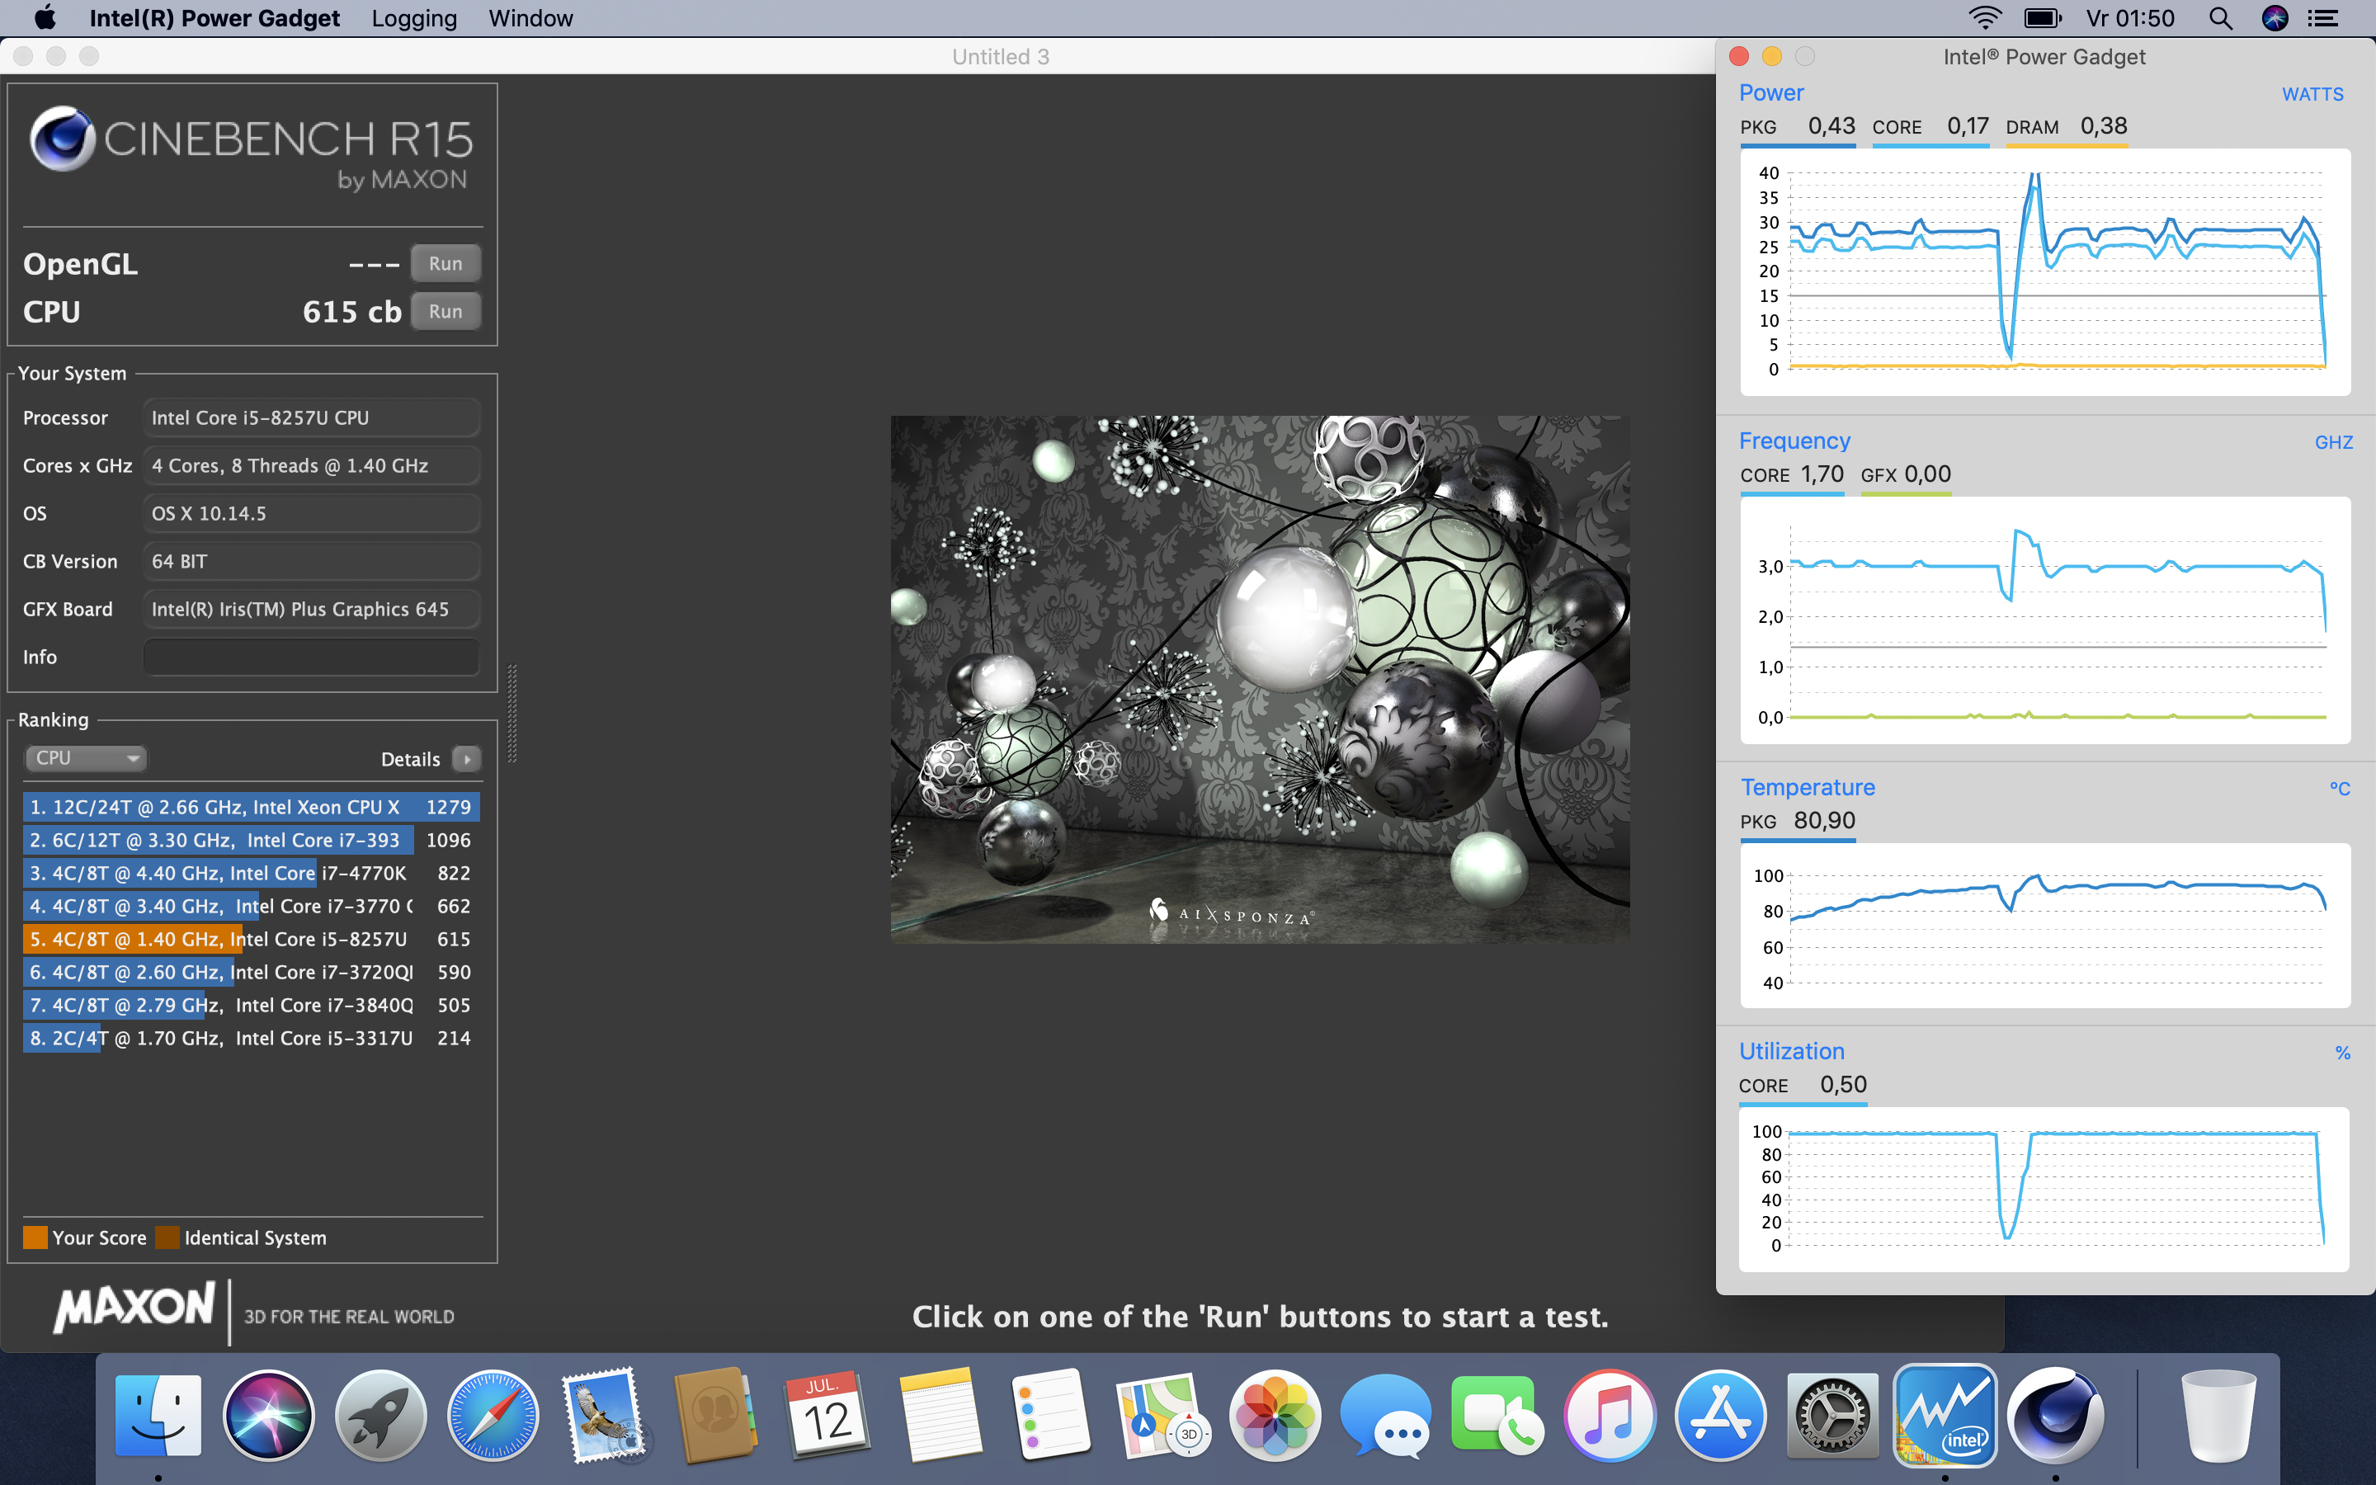Click the empty Info text field
The width and height of the screenshot is (2376, 1485).
311,657
